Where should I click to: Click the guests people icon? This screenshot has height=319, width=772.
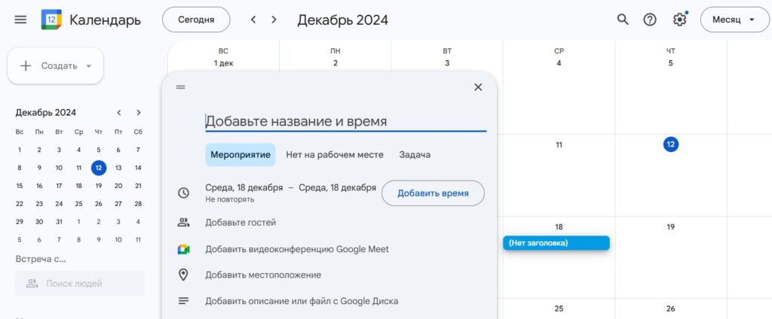(x=183, y=223)
